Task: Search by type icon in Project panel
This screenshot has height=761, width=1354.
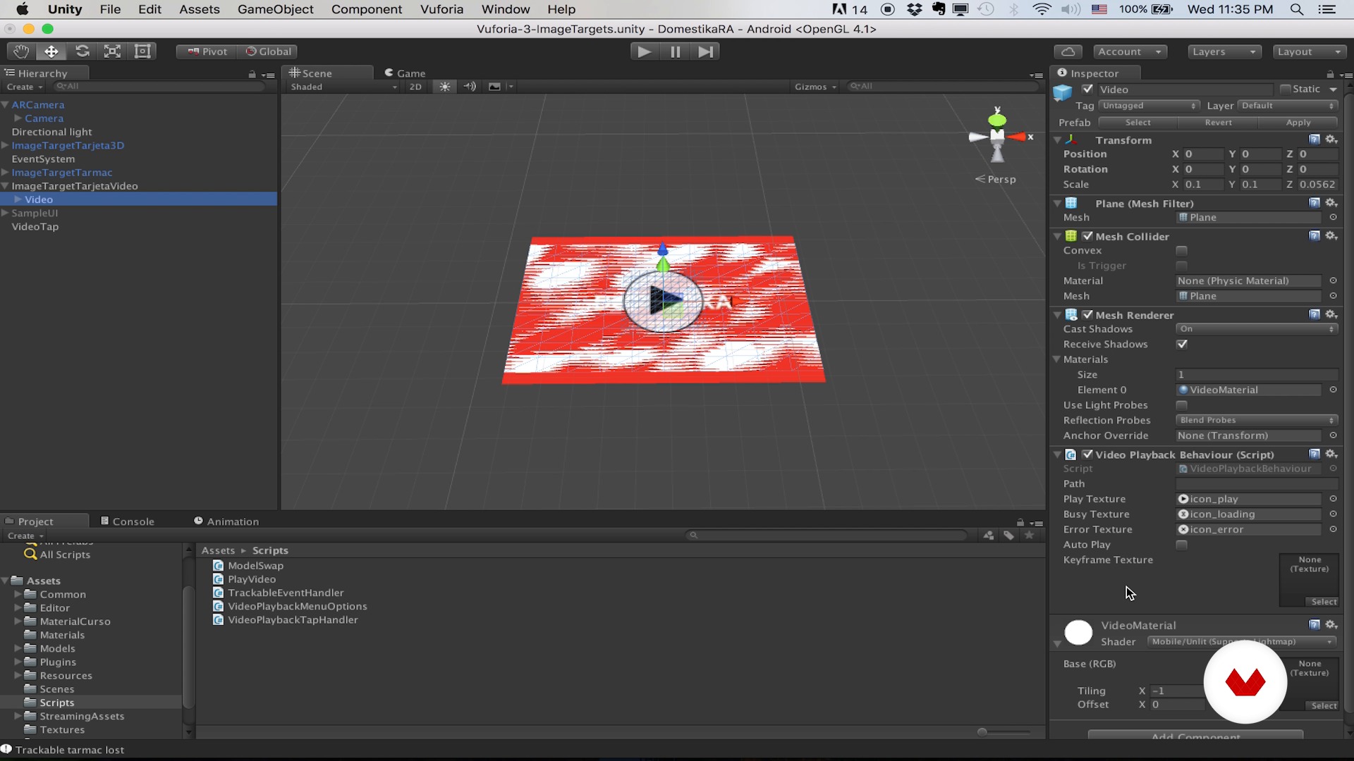Action: click(x=989, y=536)
